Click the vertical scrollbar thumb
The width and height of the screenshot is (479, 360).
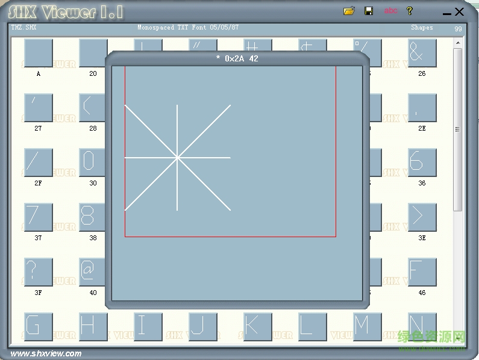(458, 129)
